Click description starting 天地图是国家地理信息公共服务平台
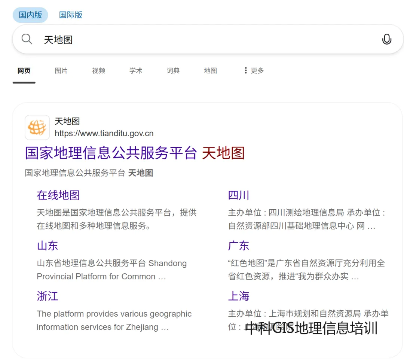 click(x=116, y=219)
